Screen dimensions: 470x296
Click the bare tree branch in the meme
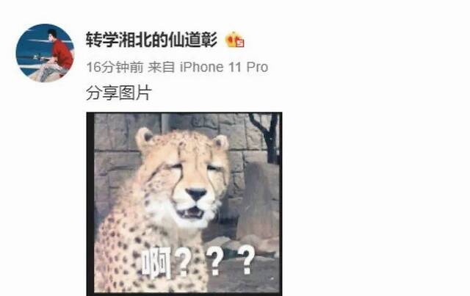pyautogui.click(x=266, y=137)
